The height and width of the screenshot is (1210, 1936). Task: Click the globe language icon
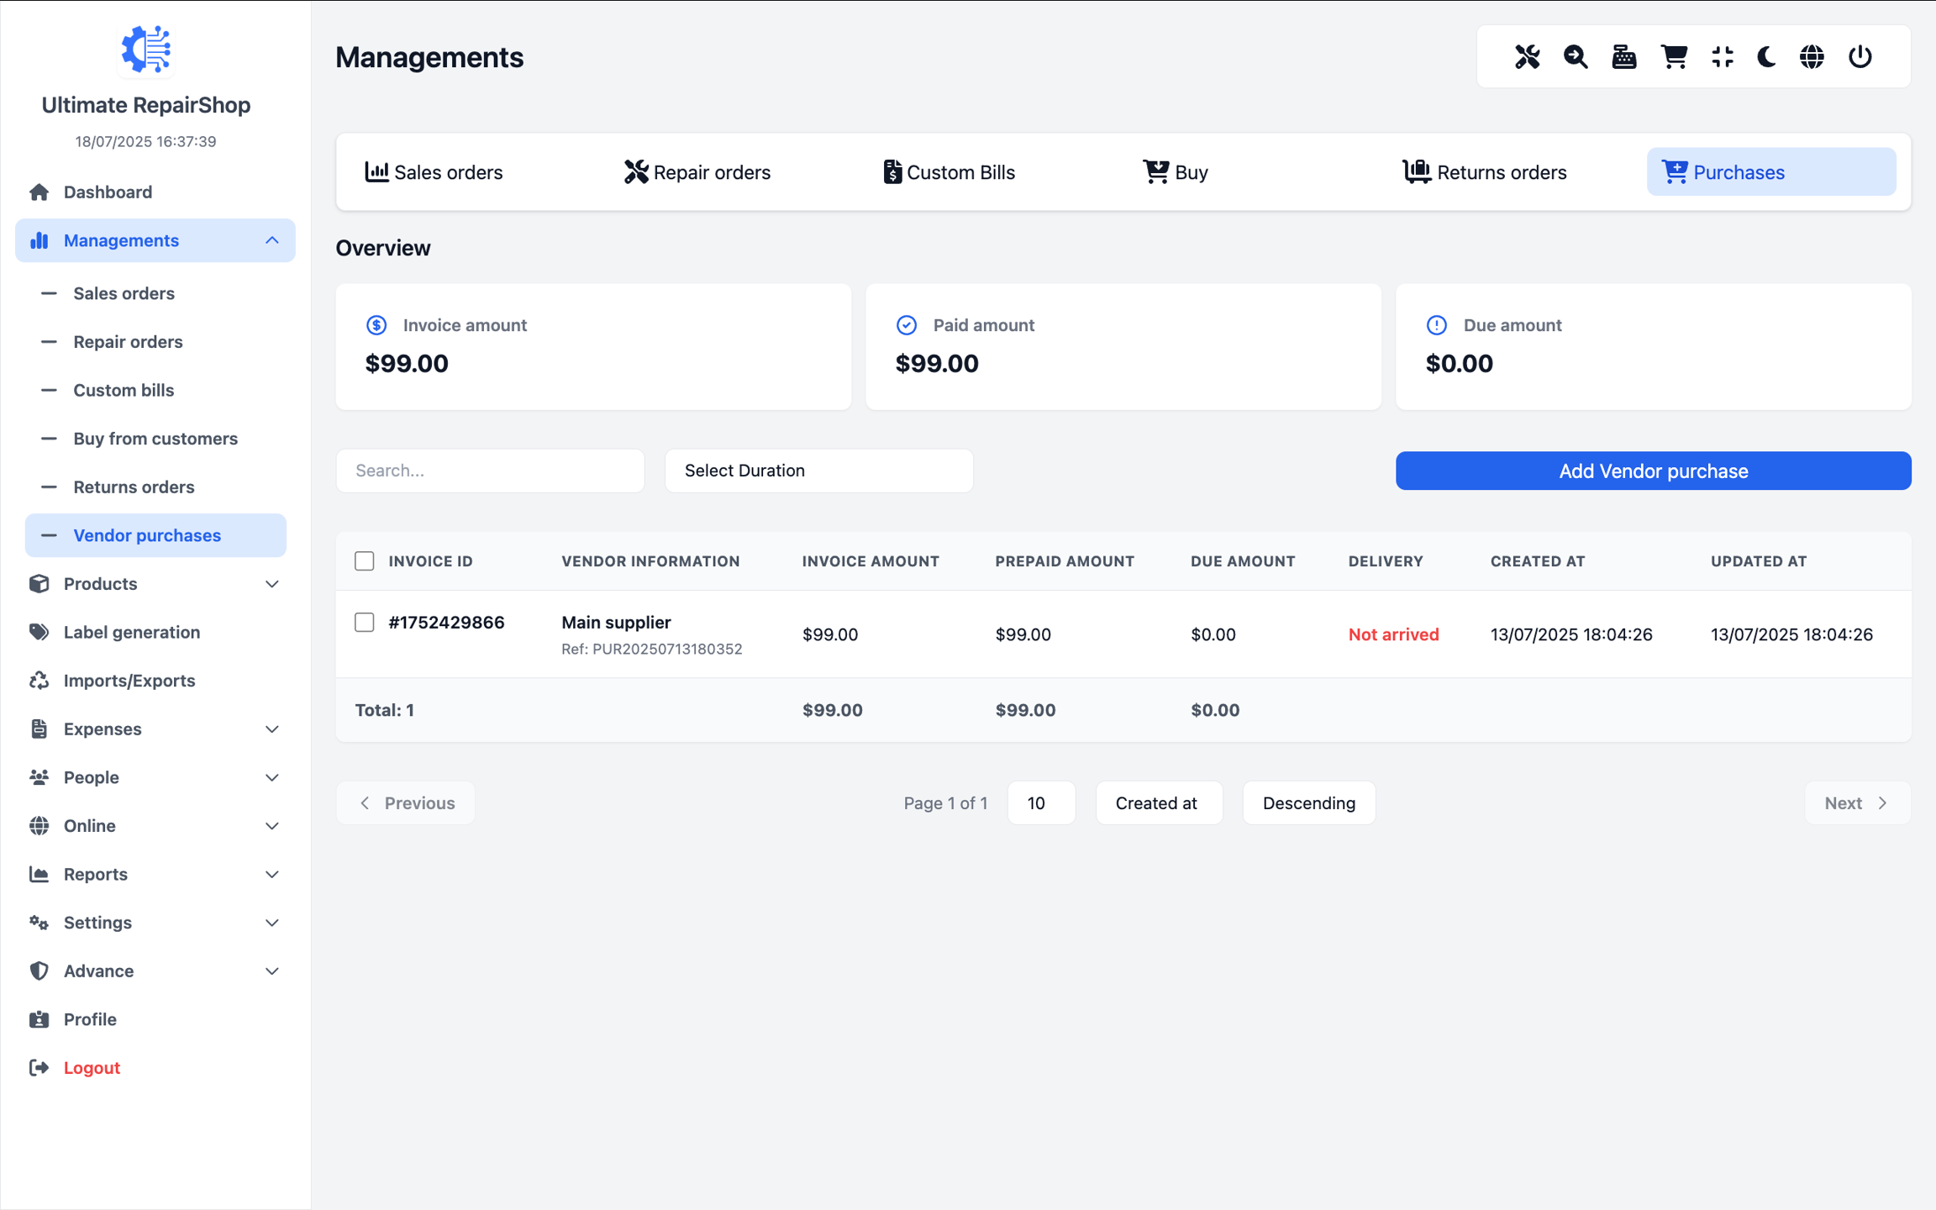point(1812,57)
